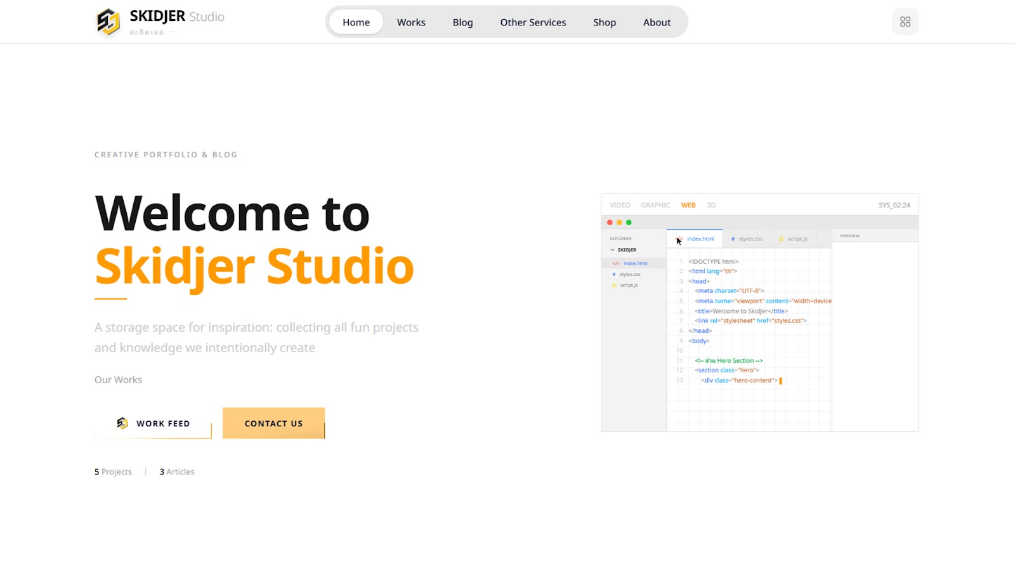Click the PREVIEW panel header
This screenshot has width=1015, height=571.
point(875,235)
